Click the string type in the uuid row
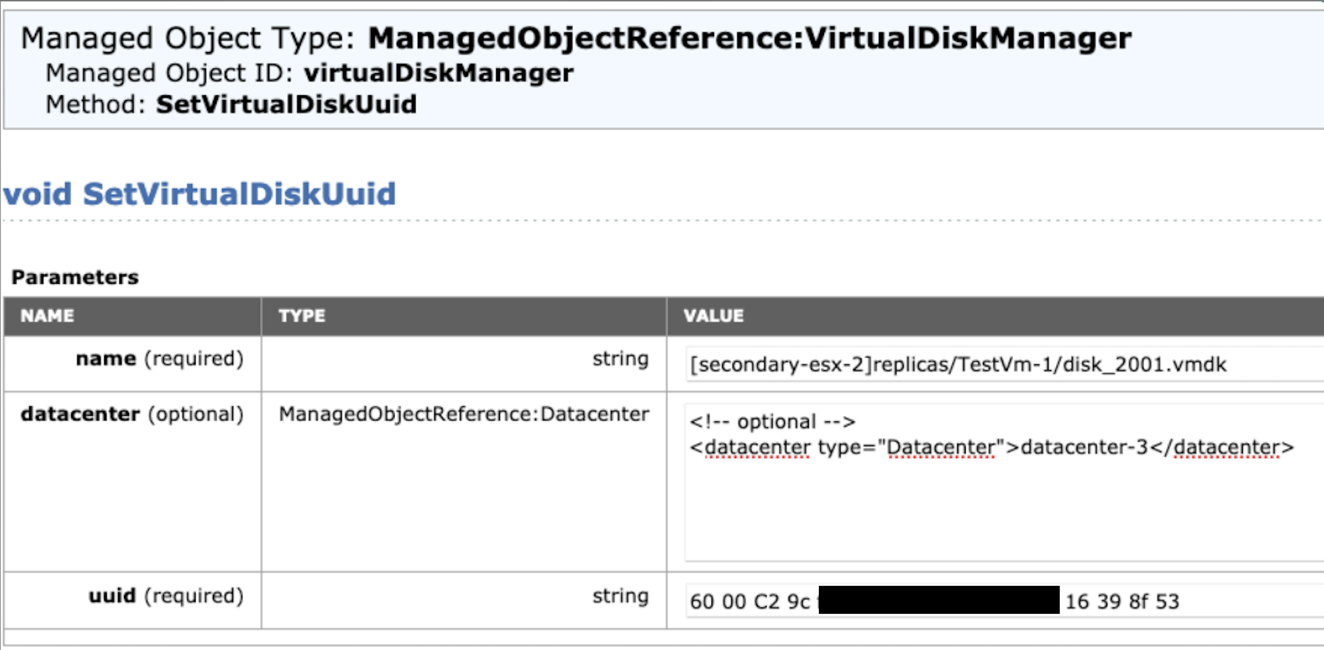1324x650 pixels. point(620,596)
